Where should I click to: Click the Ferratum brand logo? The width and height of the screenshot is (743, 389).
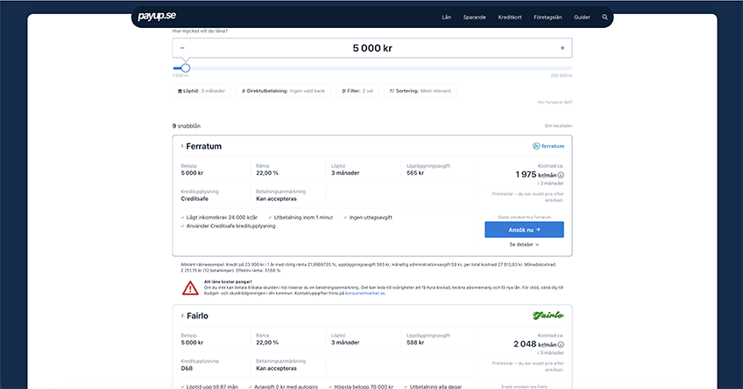(x=548, y=146)
